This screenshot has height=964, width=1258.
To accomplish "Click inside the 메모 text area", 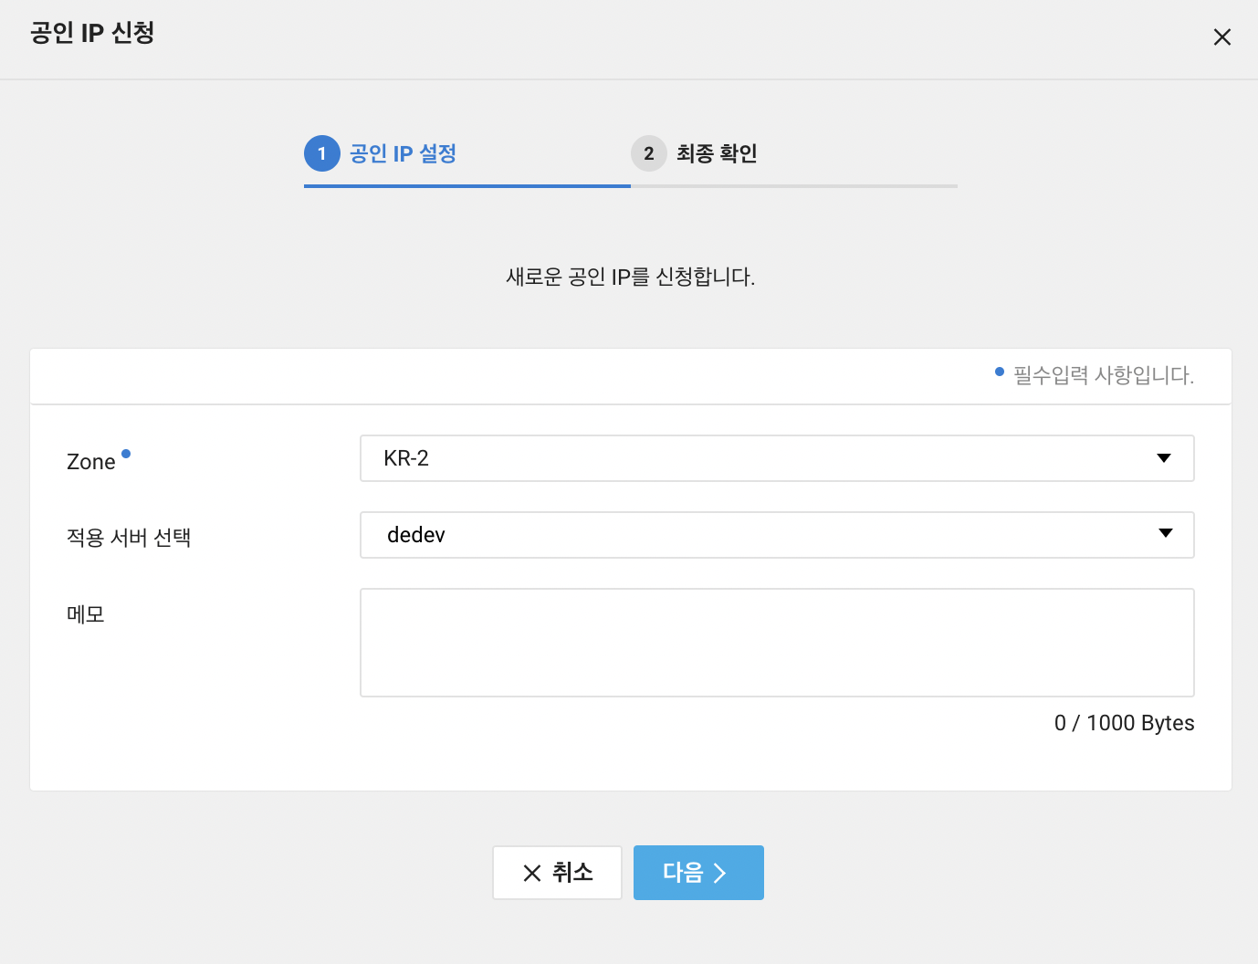I will 777,643.
